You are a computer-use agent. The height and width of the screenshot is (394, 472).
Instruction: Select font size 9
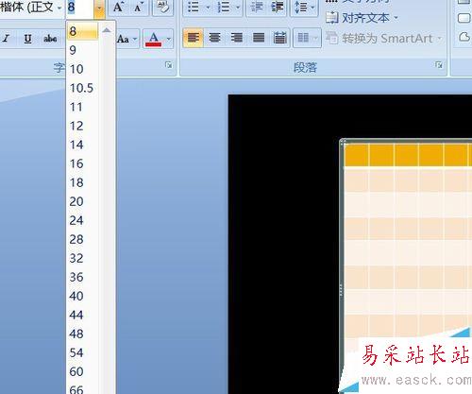click(82, 50)
